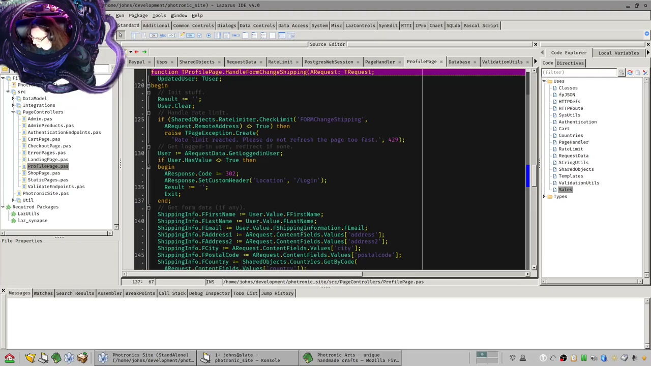Select the TButton component on the Standard palette
This screenshot has height=366, width=651.
click(154, 36)
